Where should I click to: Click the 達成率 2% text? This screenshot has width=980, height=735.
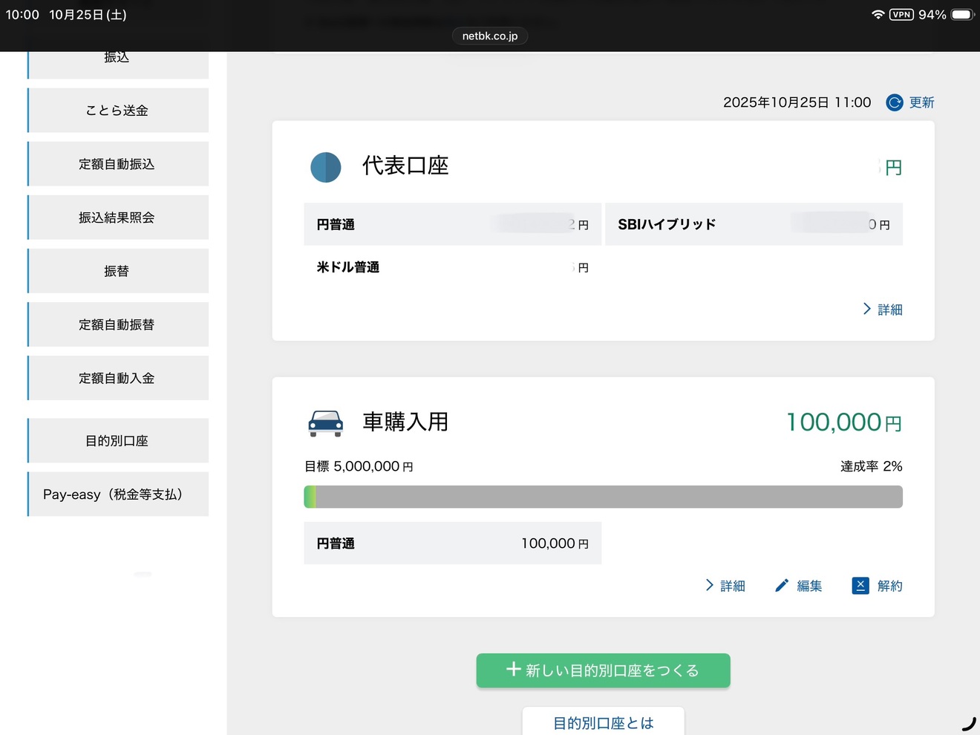pos(871,466)
